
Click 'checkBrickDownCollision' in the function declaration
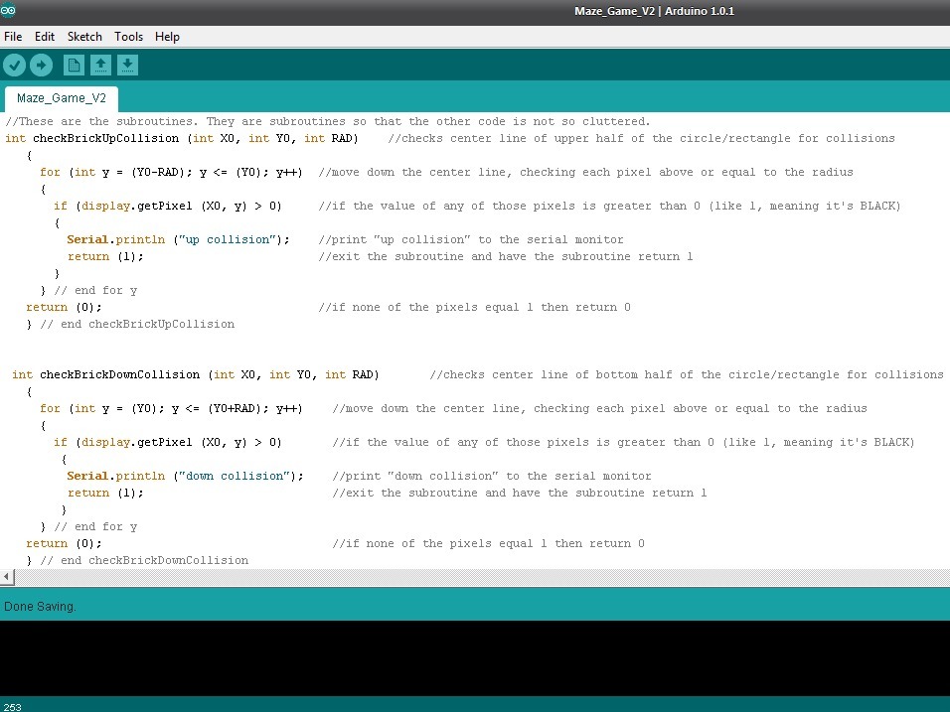pyautogui.click(x=120, y=374)
